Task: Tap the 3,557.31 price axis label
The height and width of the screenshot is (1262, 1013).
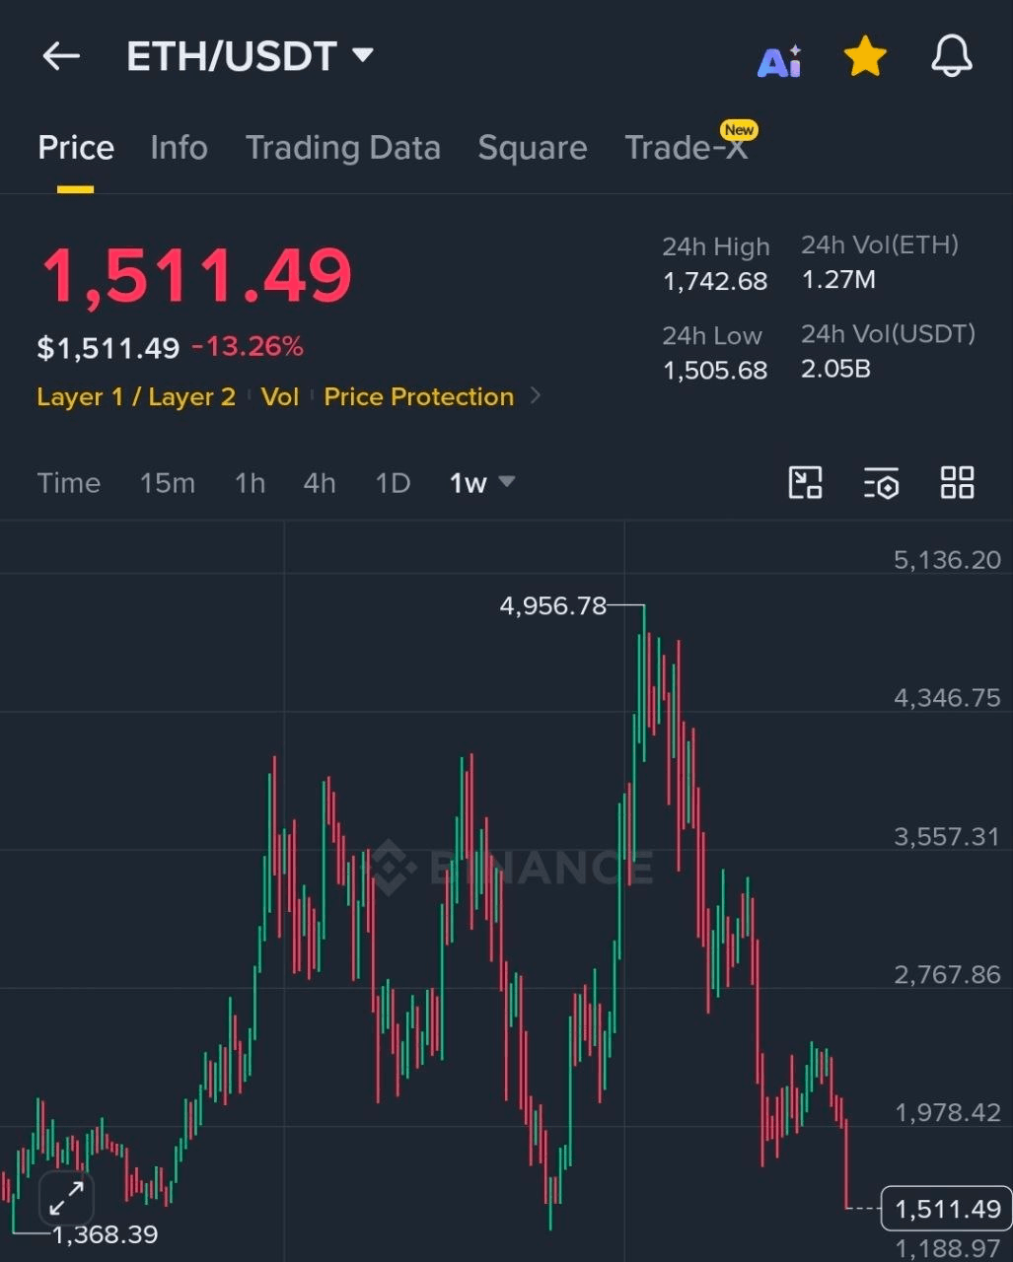Action: [947, 836]
